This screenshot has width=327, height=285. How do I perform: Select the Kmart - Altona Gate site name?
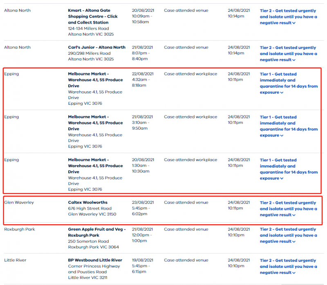(x=93, y=16)
